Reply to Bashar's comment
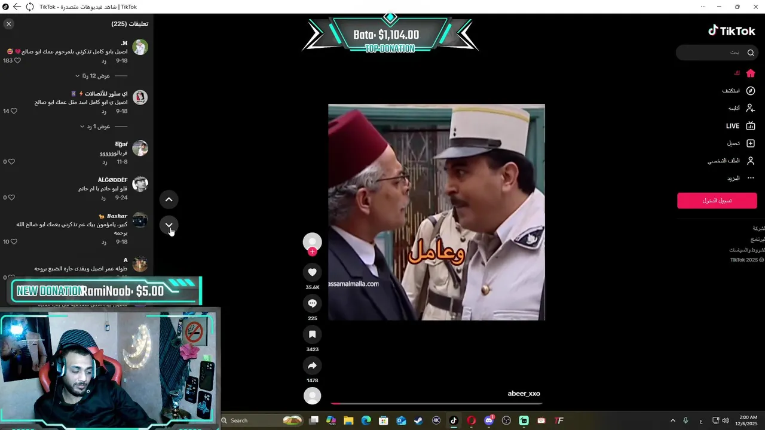The height and width of the screenshot is (430, 765). point(103,242)
